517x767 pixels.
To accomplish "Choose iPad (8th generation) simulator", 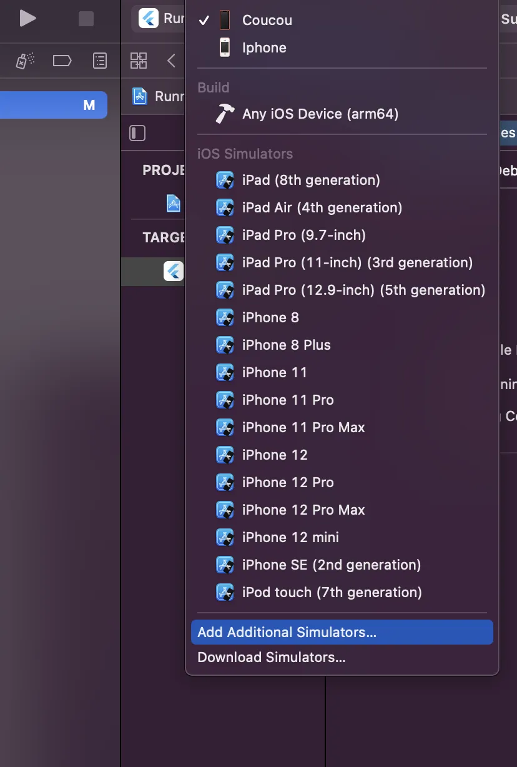I will point(342,180).
